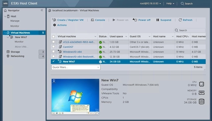Screen dimensions: 212x121
Task: Open the Quick filters dropdown
Action: [76, 67]
